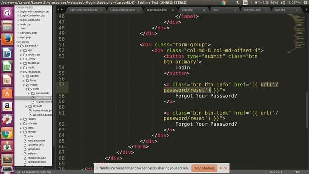Screen dimensions: 309x174
Task: Collapse the views folder
Action: click(24, 85)
